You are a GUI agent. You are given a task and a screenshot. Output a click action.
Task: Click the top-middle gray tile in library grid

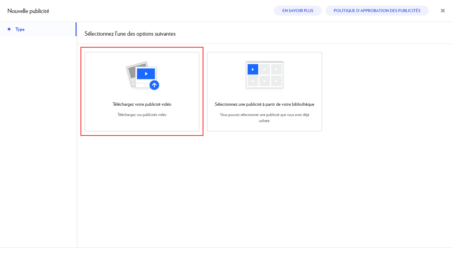265,69
